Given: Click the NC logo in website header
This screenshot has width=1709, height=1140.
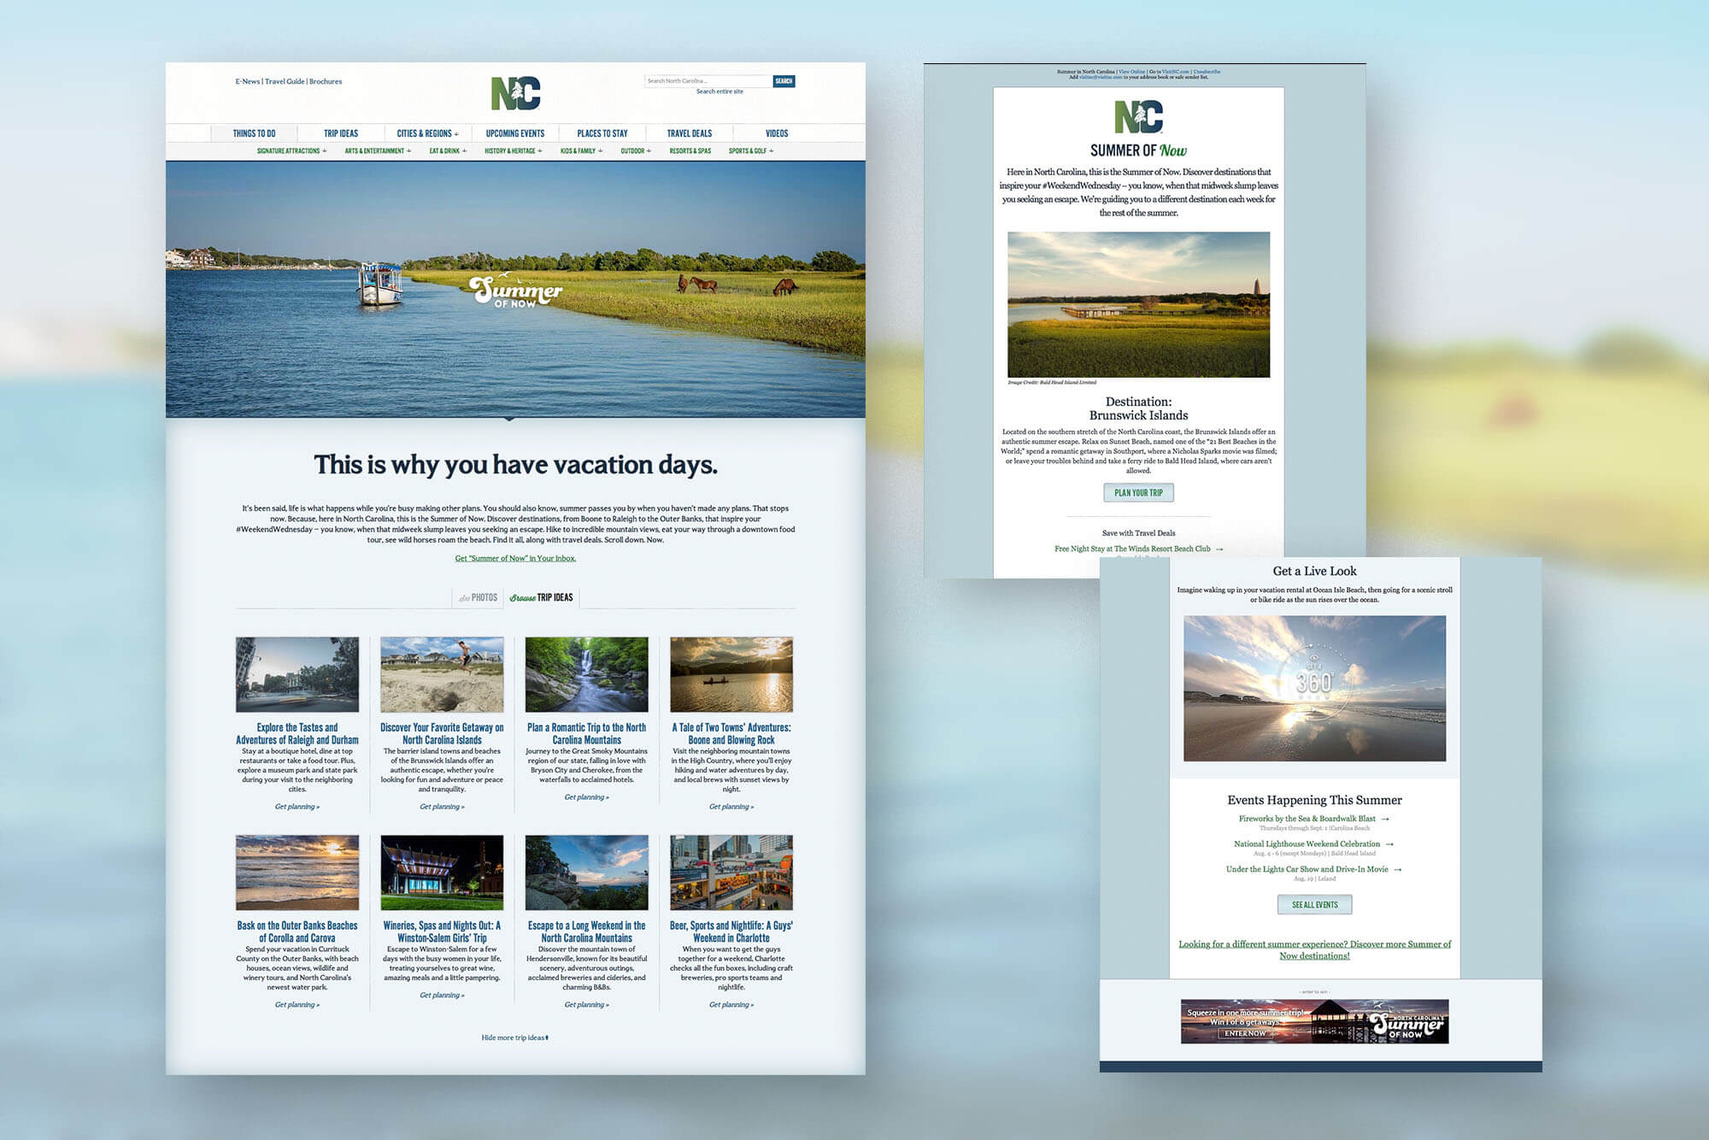Looking at the screenshot, I should (515, 93).
